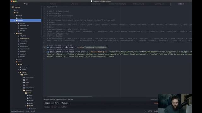Click the '# Stripe Checkout' comment line
Viewport: 202px width, 113px height.
pyautogui.click(x=55, y=36)
